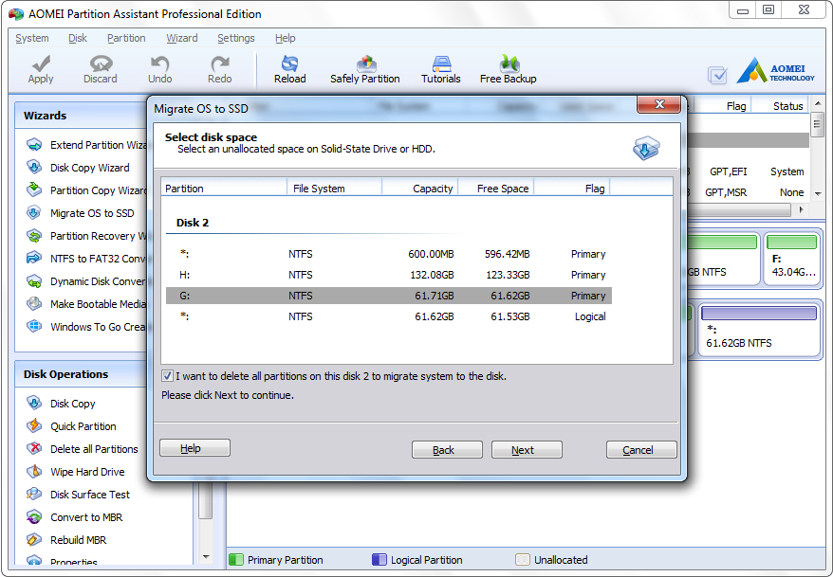Screen dimensions: 833x577
Task: Launch Extend Partition Wizard from sidebar
Action: [86, 145]
